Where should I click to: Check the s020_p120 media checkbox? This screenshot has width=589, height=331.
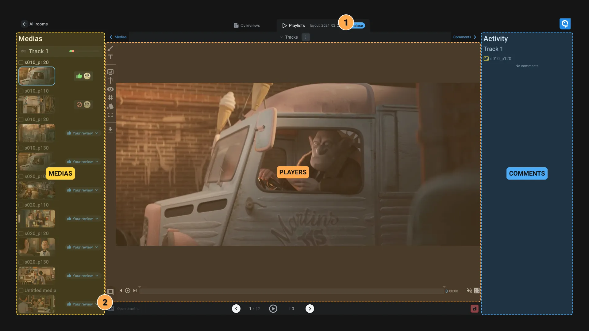click(21, 234)
